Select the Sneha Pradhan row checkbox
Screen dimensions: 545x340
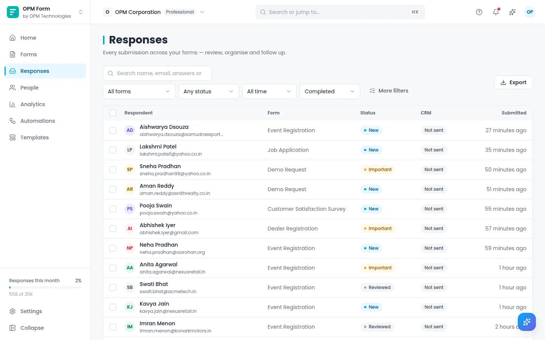[x=113, y=170]
